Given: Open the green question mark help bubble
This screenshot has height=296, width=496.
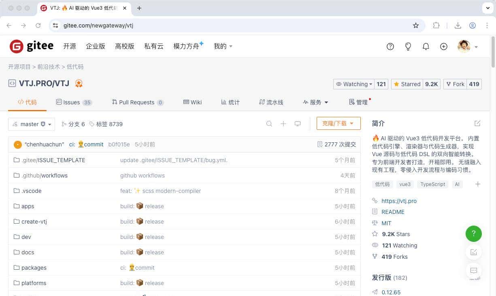Looking at the screenshot, I should (474, 234).
